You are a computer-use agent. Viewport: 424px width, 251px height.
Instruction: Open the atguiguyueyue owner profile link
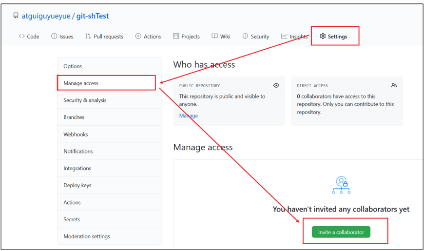(46, 16)
